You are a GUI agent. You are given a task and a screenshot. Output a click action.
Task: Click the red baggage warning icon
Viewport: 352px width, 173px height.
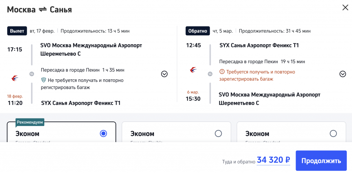coord(222,72)
